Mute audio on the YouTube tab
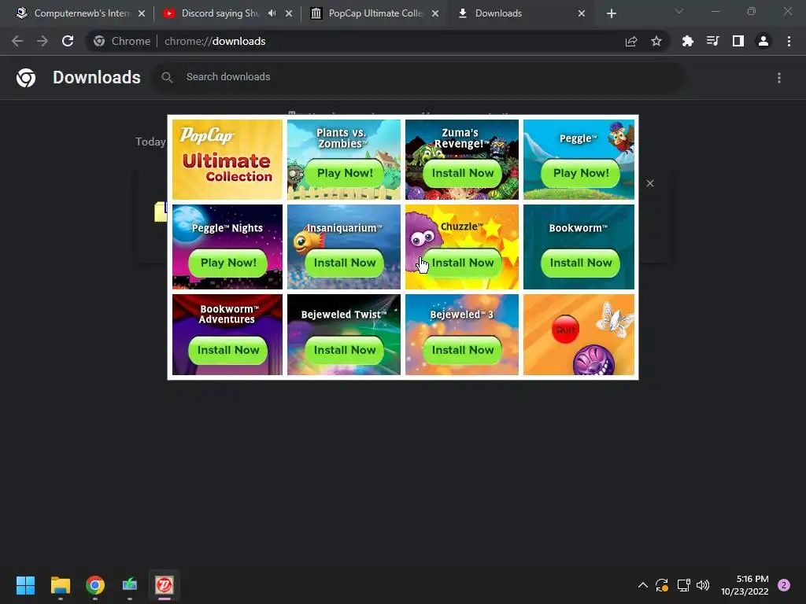Image resolution: width=806 pixels, height=604 pixels. 272,13
